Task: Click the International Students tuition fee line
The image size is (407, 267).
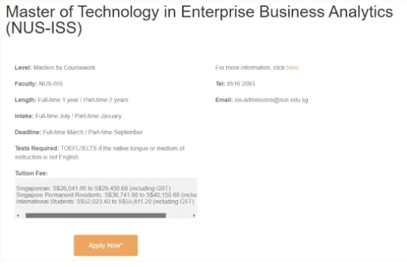Action: (x=105, y=201)
